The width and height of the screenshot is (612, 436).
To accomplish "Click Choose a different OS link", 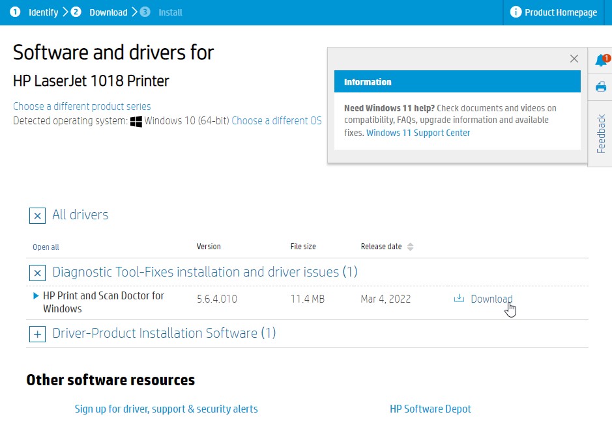I will (x=276, y=120).
